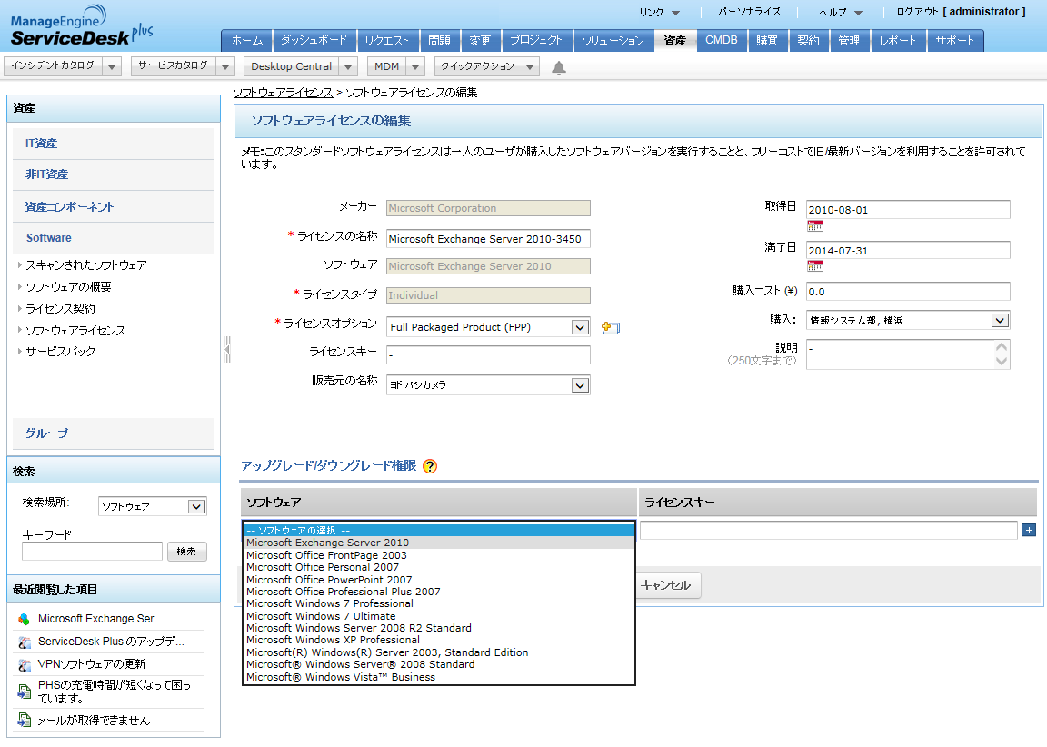Click the plus icon to add license key row

tap(1029, 530)
